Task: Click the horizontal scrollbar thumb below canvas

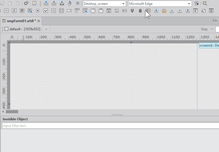Action: point(12,112)
